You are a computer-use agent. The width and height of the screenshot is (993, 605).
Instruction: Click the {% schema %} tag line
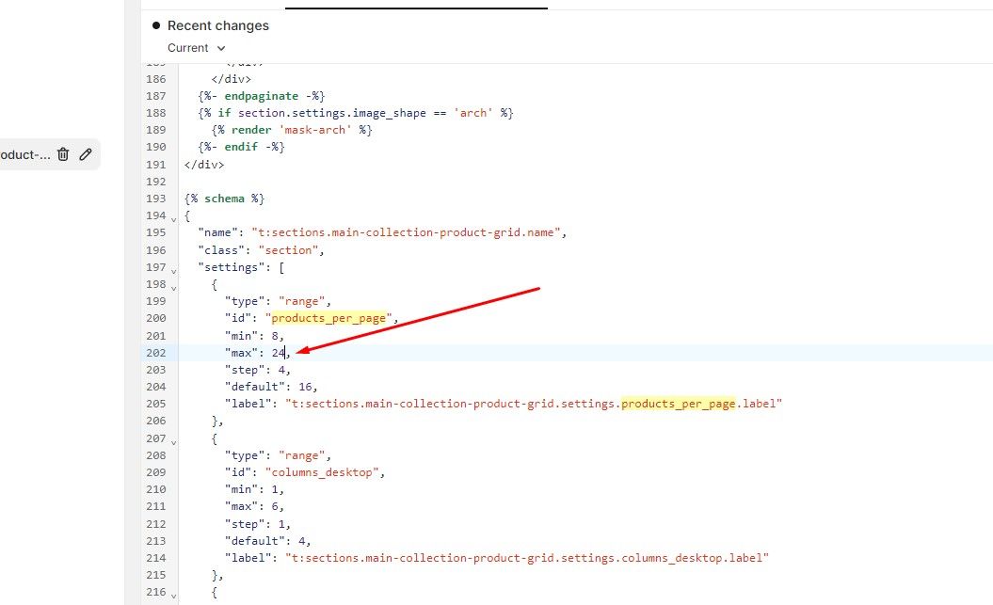tap(224, 199)
